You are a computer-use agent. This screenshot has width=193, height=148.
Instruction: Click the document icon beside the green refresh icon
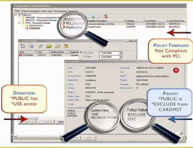(99, 16)
